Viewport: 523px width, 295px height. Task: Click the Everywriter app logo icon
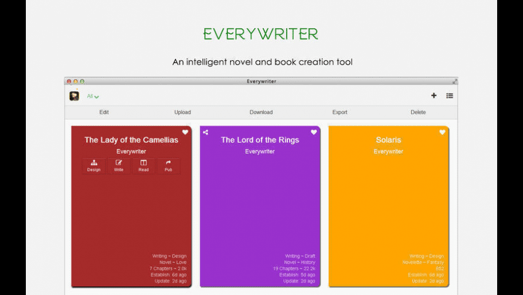pos(74,96)
